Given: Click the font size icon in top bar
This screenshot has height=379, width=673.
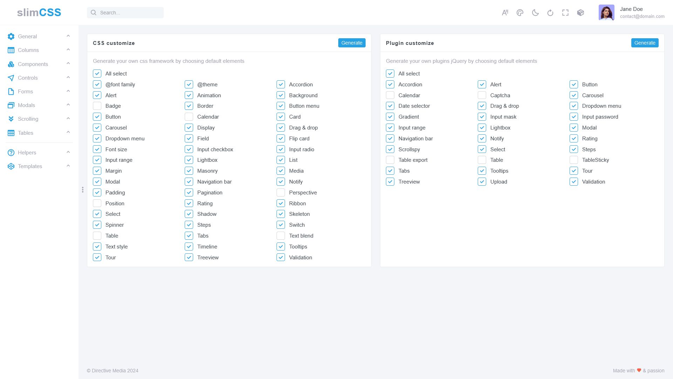Looking at the screenshot, I should point(505,13).
